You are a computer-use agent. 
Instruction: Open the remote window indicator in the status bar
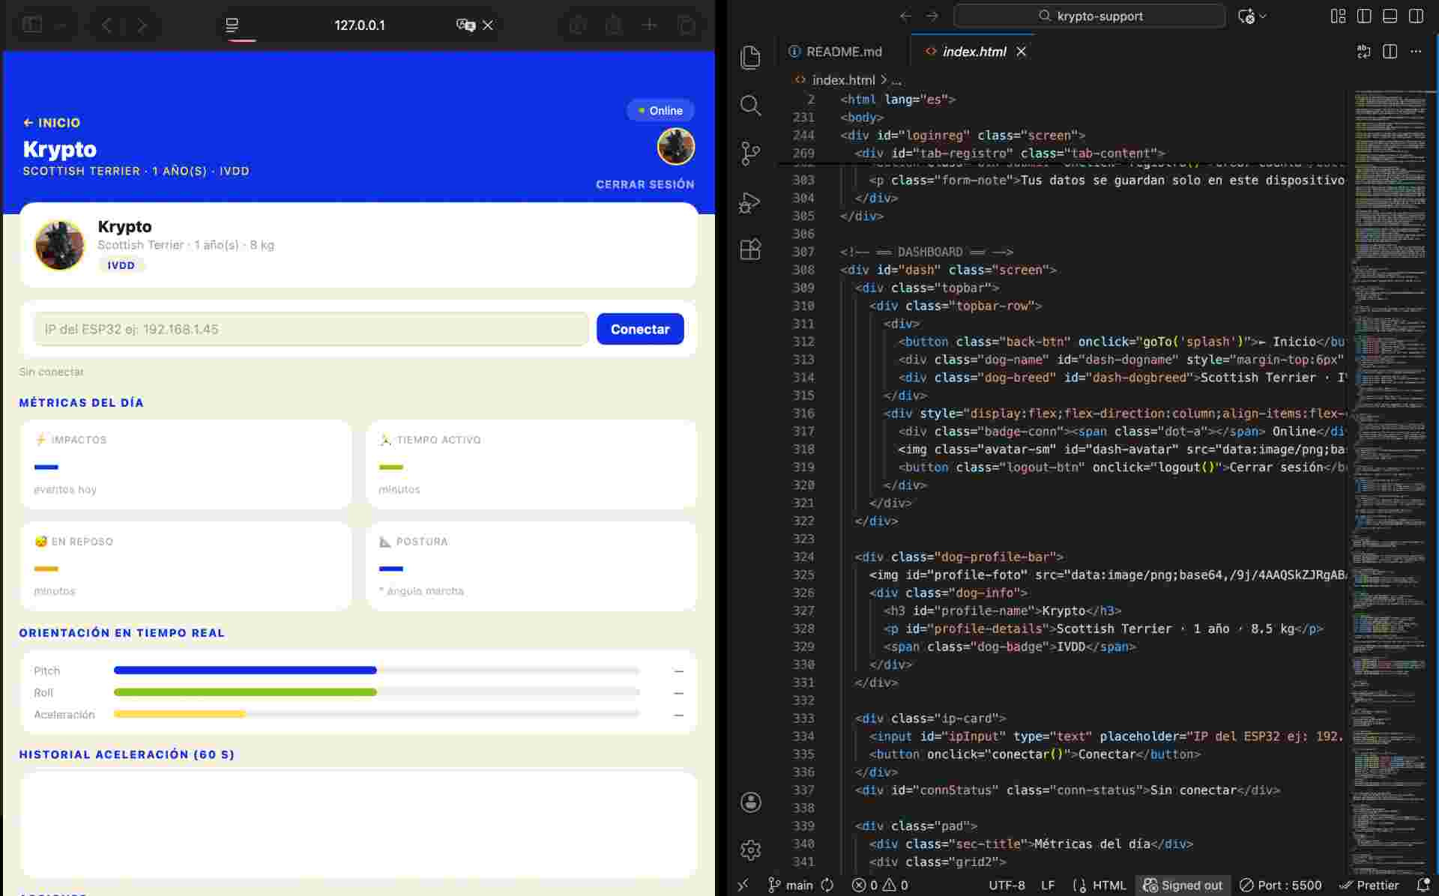743,886
